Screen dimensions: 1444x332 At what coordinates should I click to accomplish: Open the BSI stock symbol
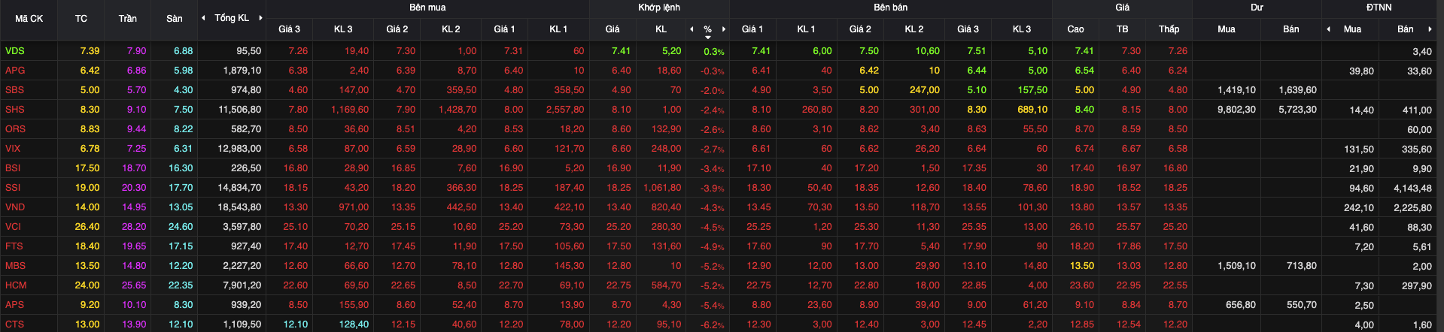click(13, 168)
